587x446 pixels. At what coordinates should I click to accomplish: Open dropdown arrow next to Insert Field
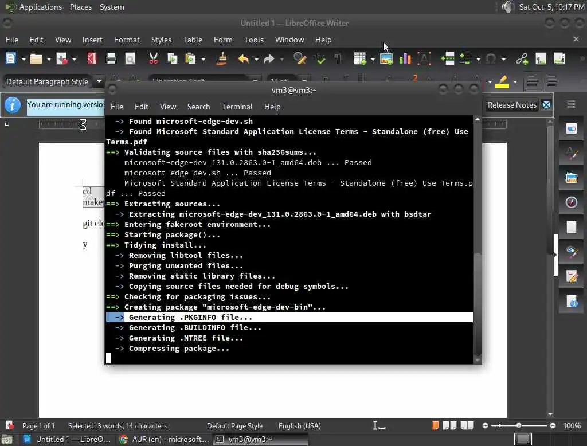(478, 60)
